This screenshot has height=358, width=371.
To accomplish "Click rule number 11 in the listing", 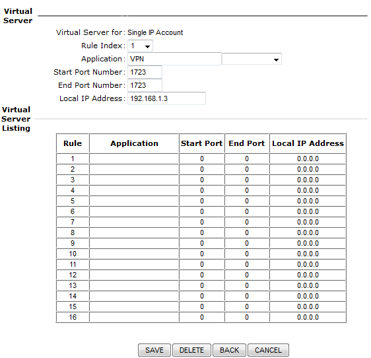I will [73, 264].
